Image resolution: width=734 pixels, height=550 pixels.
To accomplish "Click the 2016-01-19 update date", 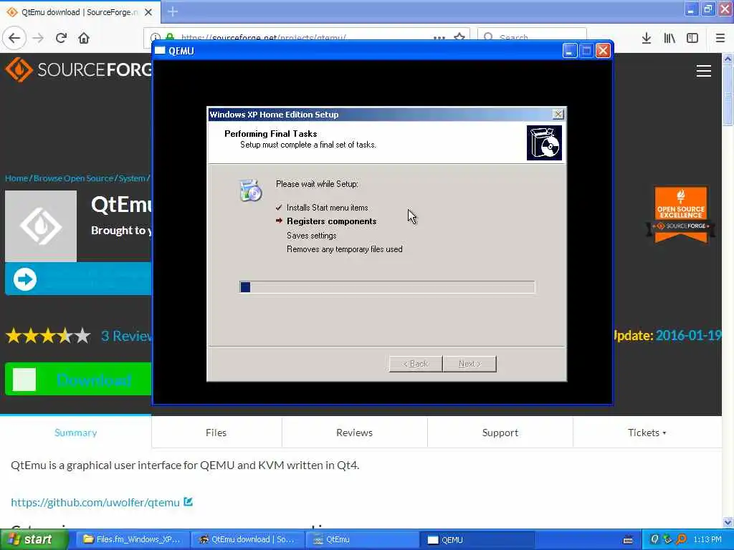I will click(x=688, y=335).
